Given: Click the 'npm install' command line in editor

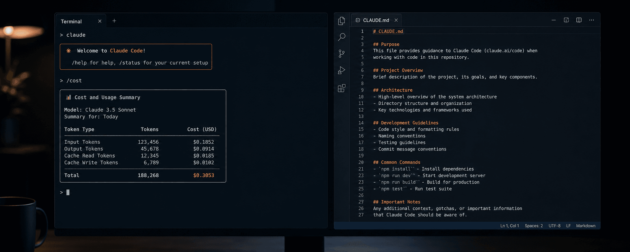Looking at the screenshot, I should [423, 169].
